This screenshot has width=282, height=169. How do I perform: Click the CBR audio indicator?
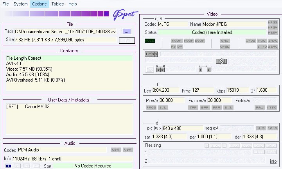coord(115,149)
